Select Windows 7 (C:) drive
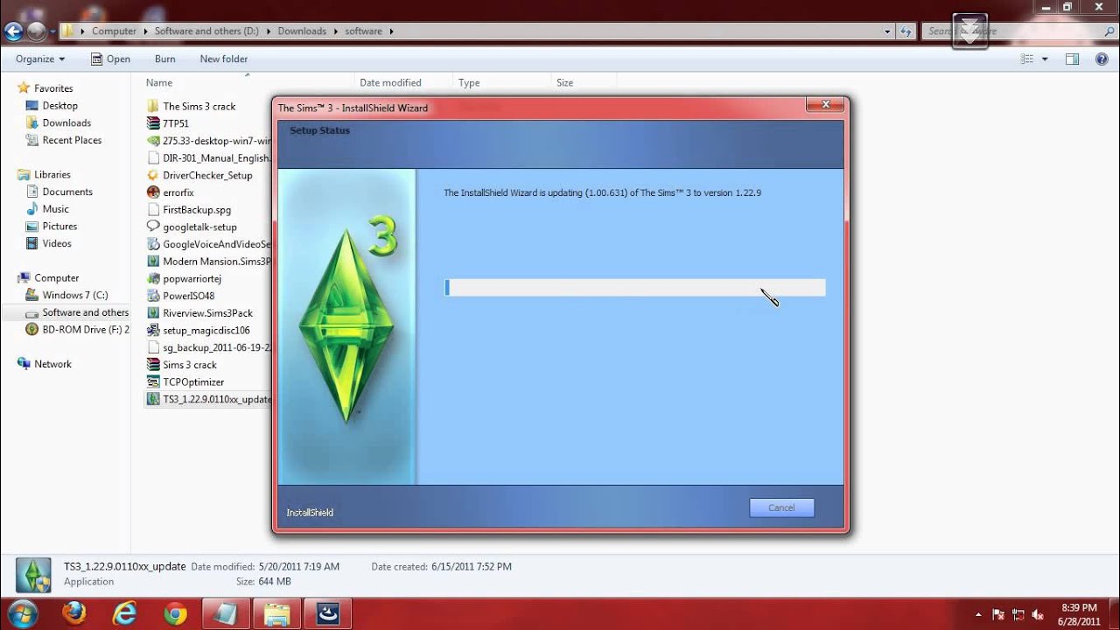The height and width of the screenshot is (630, 1120). pyautogui.click(x=74, y=295)
